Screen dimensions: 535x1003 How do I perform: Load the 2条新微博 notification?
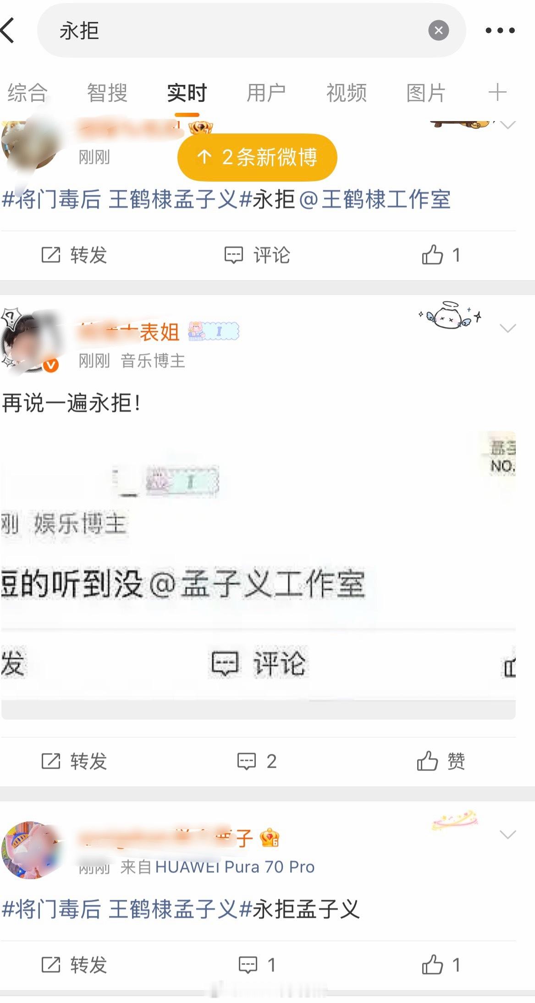coord(257,157)
